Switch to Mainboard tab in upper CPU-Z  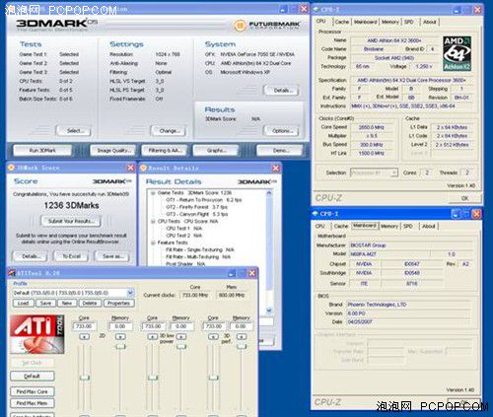pos(365,22)
